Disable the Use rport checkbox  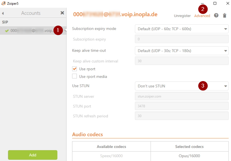tap(75, 69)
